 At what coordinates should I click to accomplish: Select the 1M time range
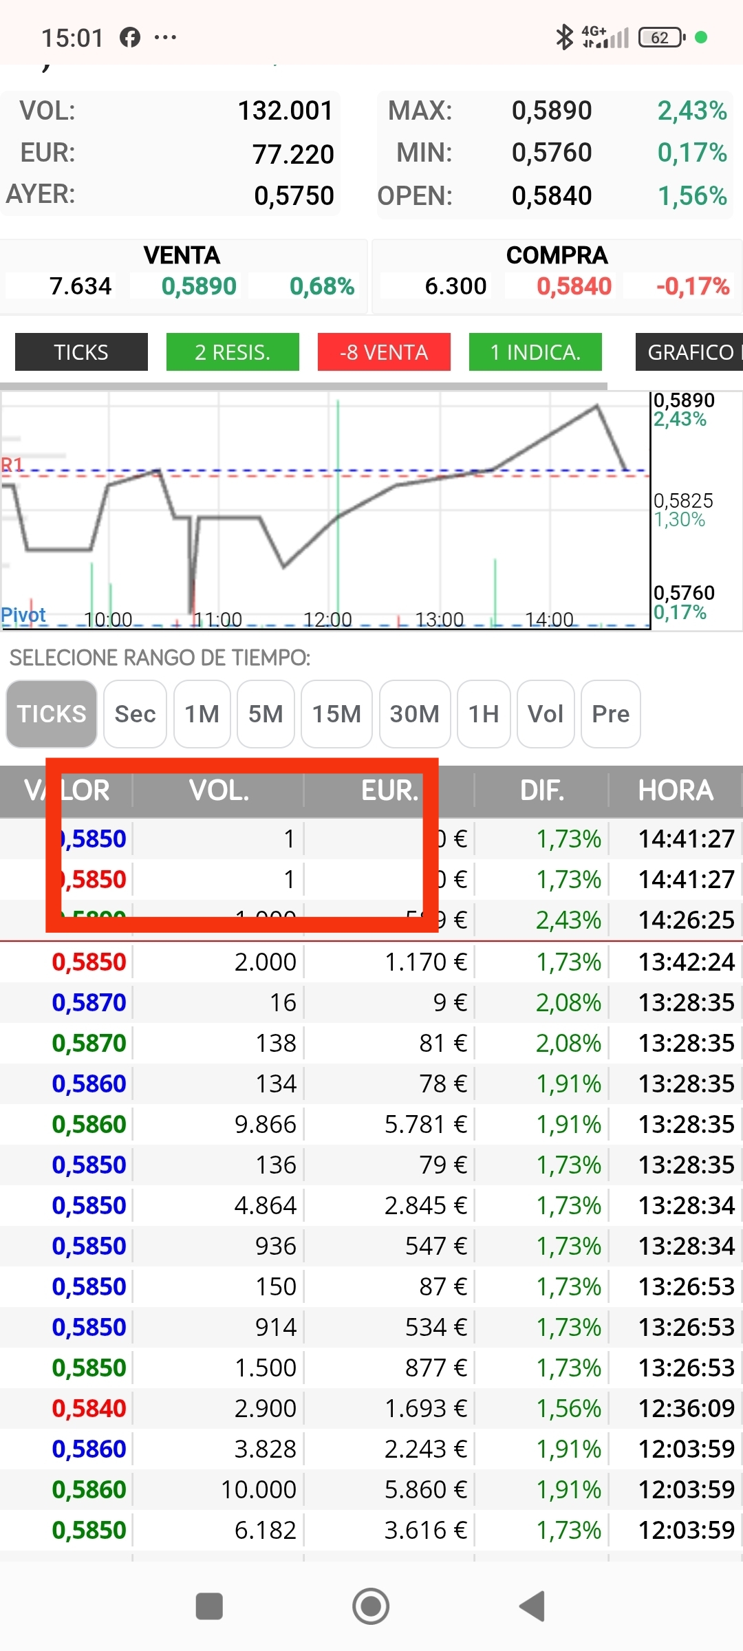point(202,714)
